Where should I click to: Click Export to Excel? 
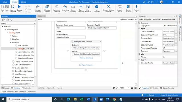click(x=128, y=9)
